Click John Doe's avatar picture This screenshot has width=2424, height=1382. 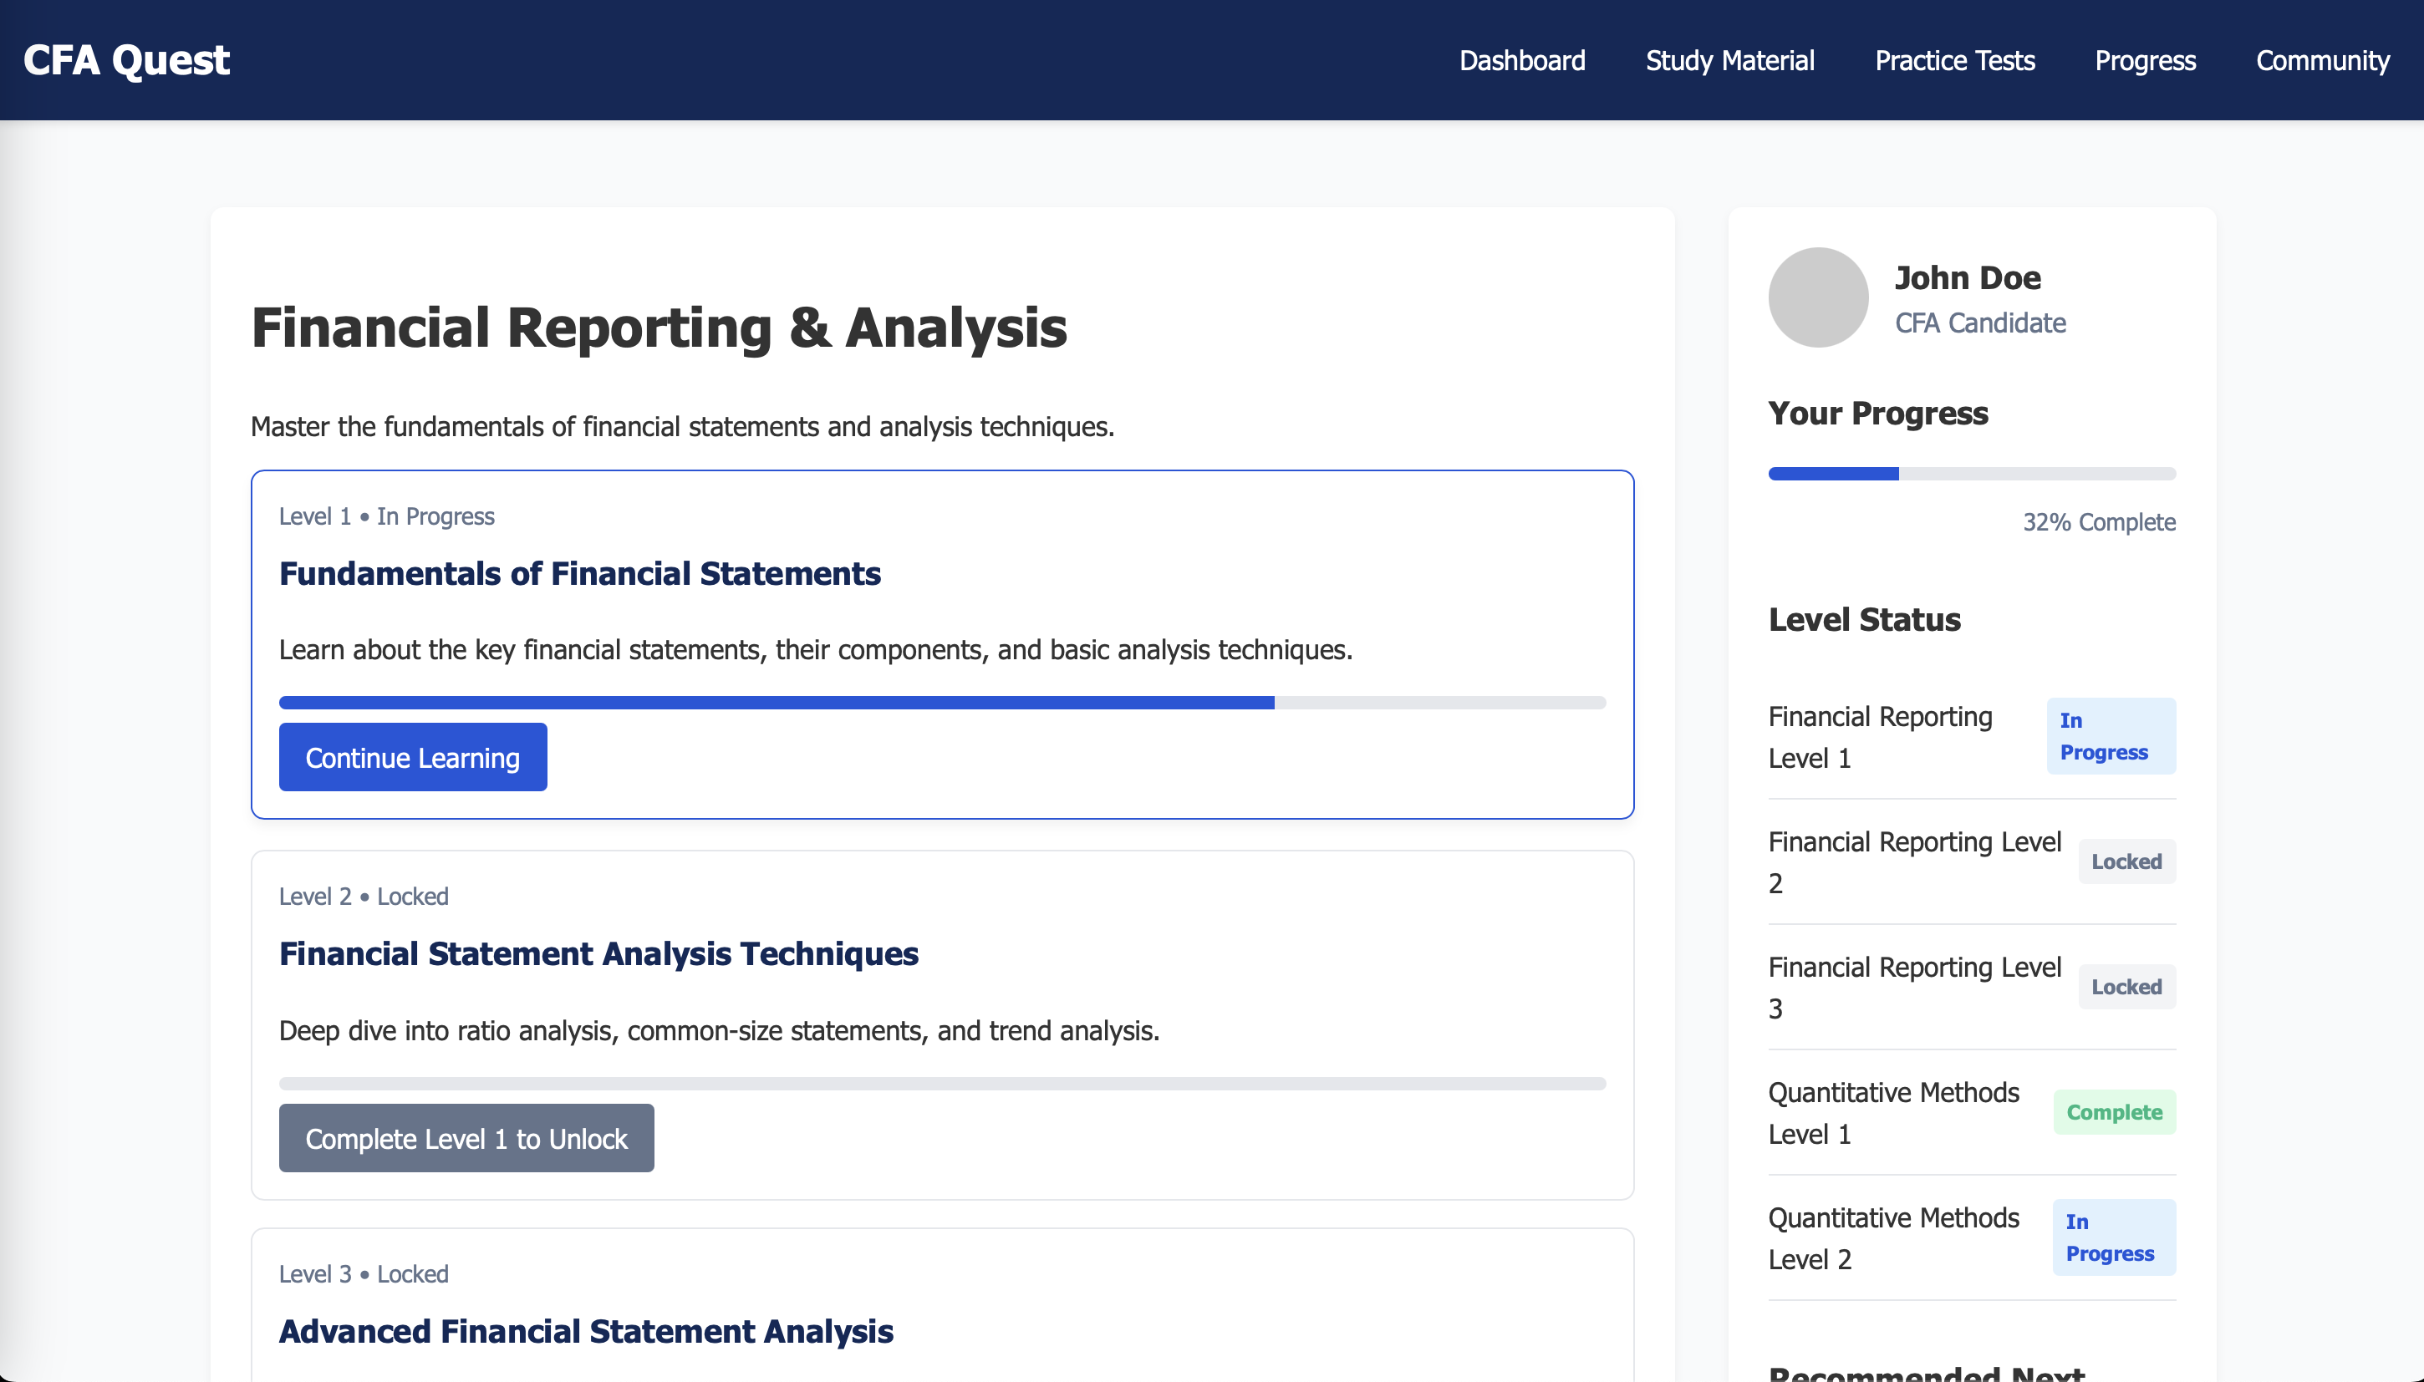pos(1818,297)
